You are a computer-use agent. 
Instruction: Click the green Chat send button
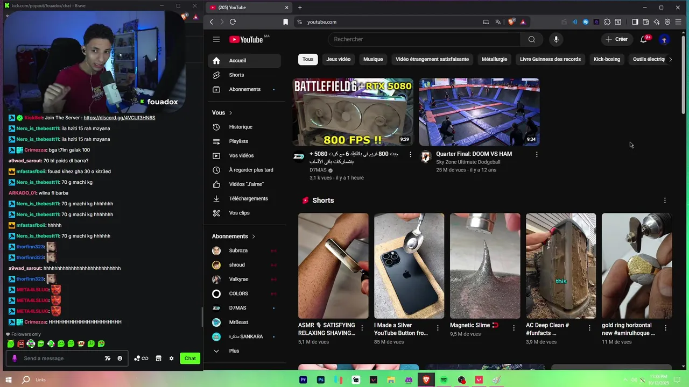pyautogui.click(x=190, y=359)
